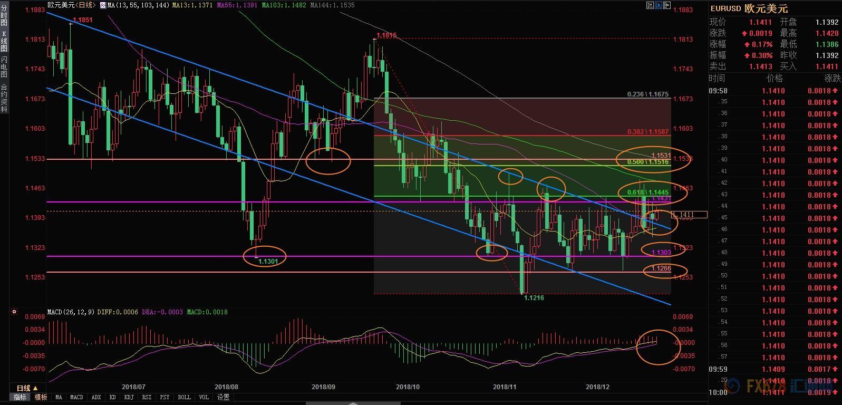This screenshot has width=842, height=405.
Task: Click the 价格 column header in tick list
Action: click(x=775, y=79)
